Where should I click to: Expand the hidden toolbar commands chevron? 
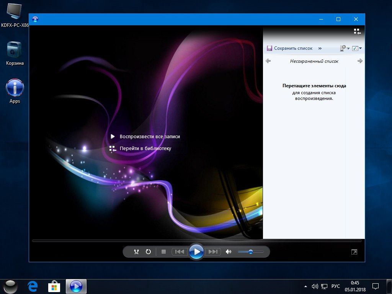(320, 49)
